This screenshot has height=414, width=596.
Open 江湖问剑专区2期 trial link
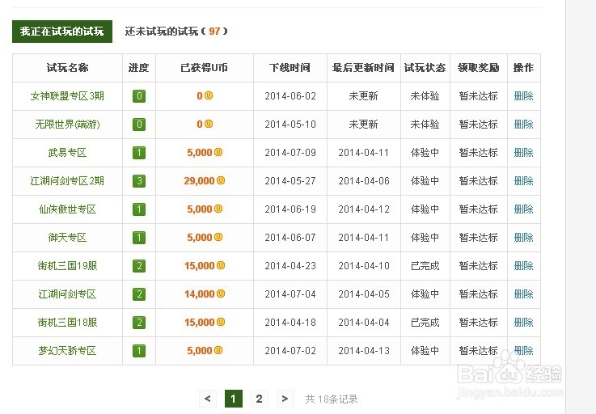[x=67, y=181]
